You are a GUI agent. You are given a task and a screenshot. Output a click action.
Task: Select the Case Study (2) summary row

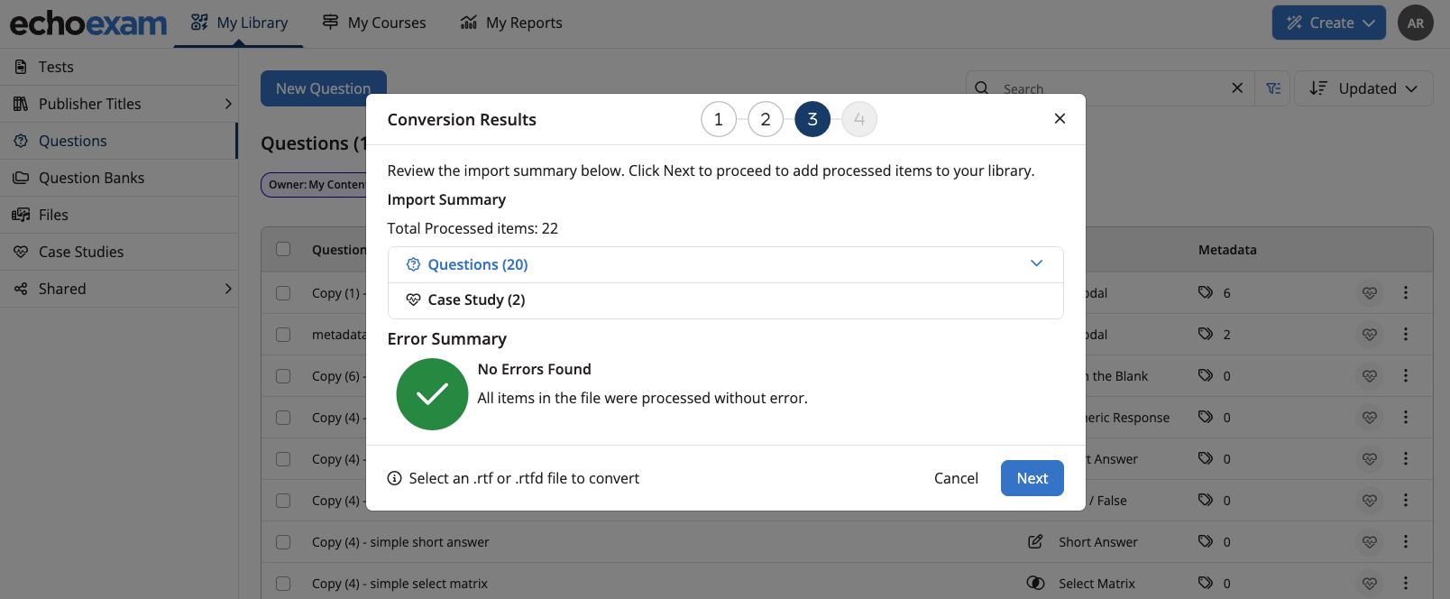tap(725, 300)
